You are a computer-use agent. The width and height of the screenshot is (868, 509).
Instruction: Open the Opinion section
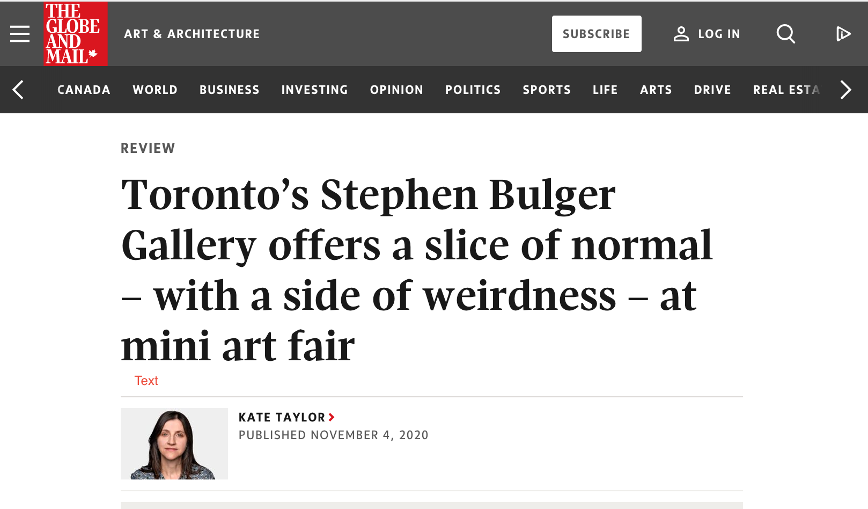[396, 90]
